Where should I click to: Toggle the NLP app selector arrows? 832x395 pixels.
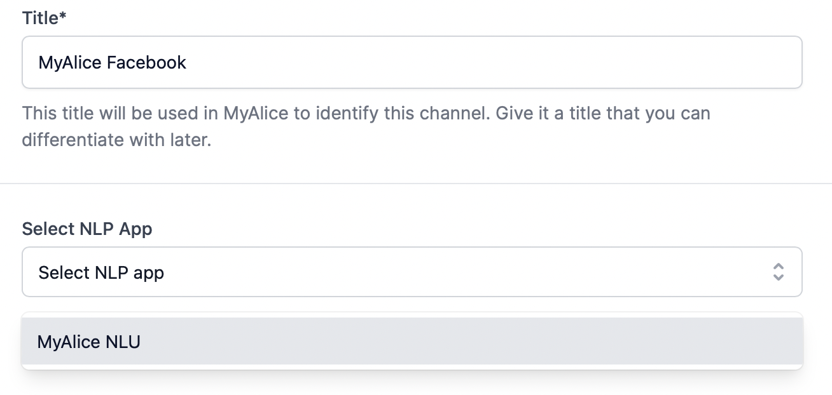coord(778,272)
